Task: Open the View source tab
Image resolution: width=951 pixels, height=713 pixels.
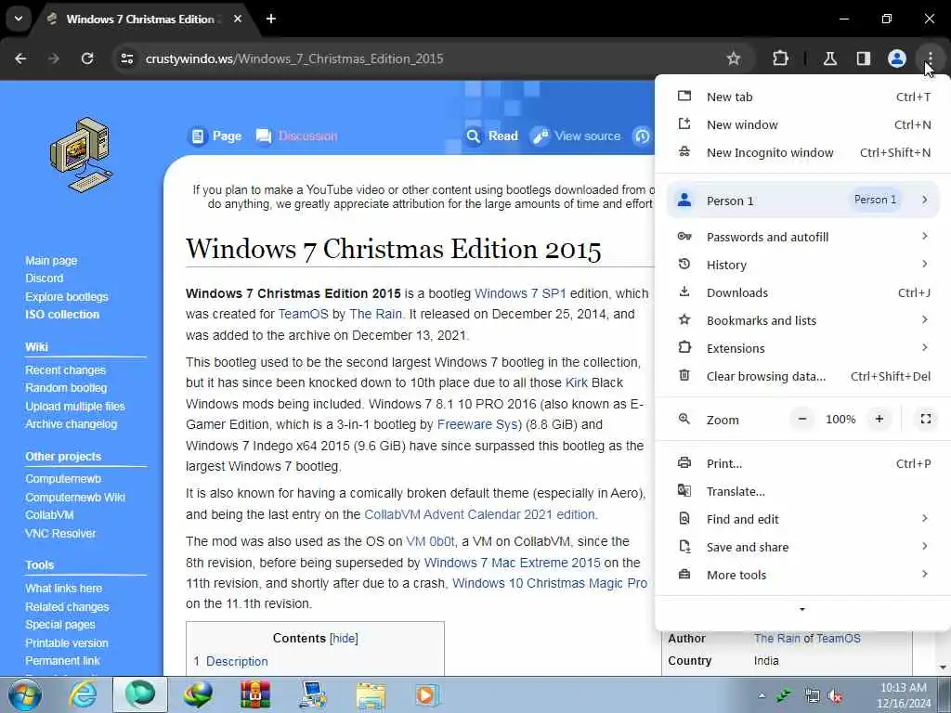Action: tap(576, 136)
